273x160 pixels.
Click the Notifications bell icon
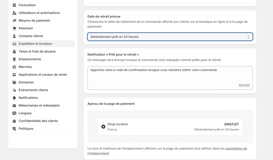tap(14, 98)
